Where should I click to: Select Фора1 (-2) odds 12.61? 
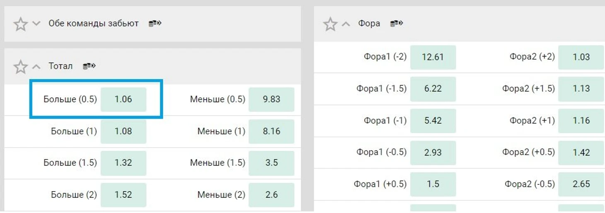[x=433, y=57]
